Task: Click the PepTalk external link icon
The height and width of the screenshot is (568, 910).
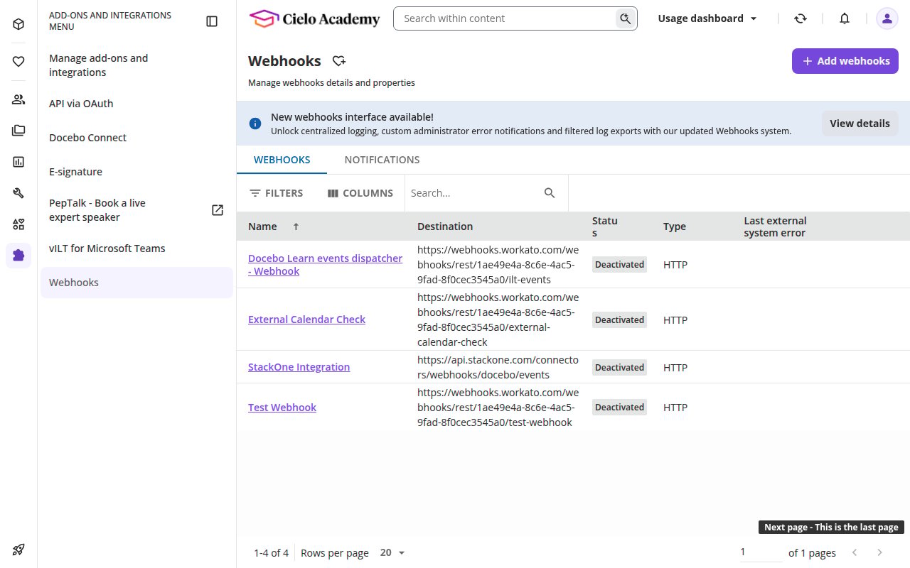Action: pyautogui.click(x=218, y=210)
